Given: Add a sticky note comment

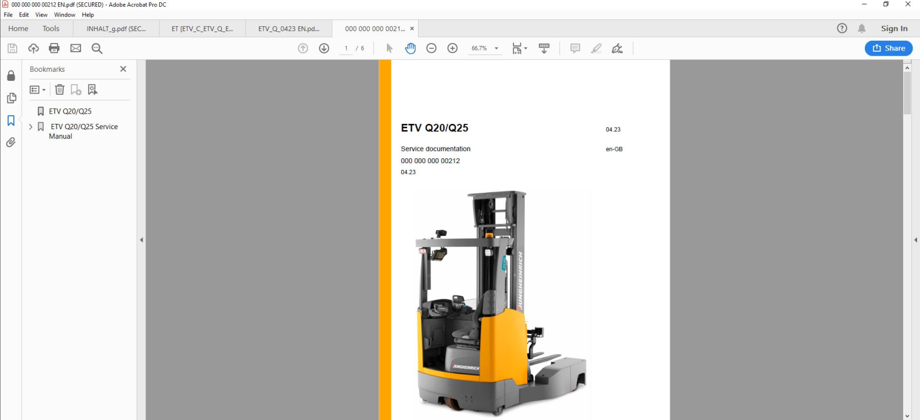Looking at the screenshot, I should [x=575, y=48].
